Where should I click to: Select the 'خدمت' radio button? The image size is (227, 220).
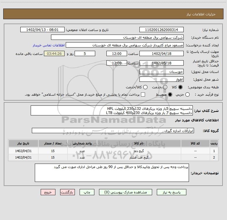coord(165,87)
